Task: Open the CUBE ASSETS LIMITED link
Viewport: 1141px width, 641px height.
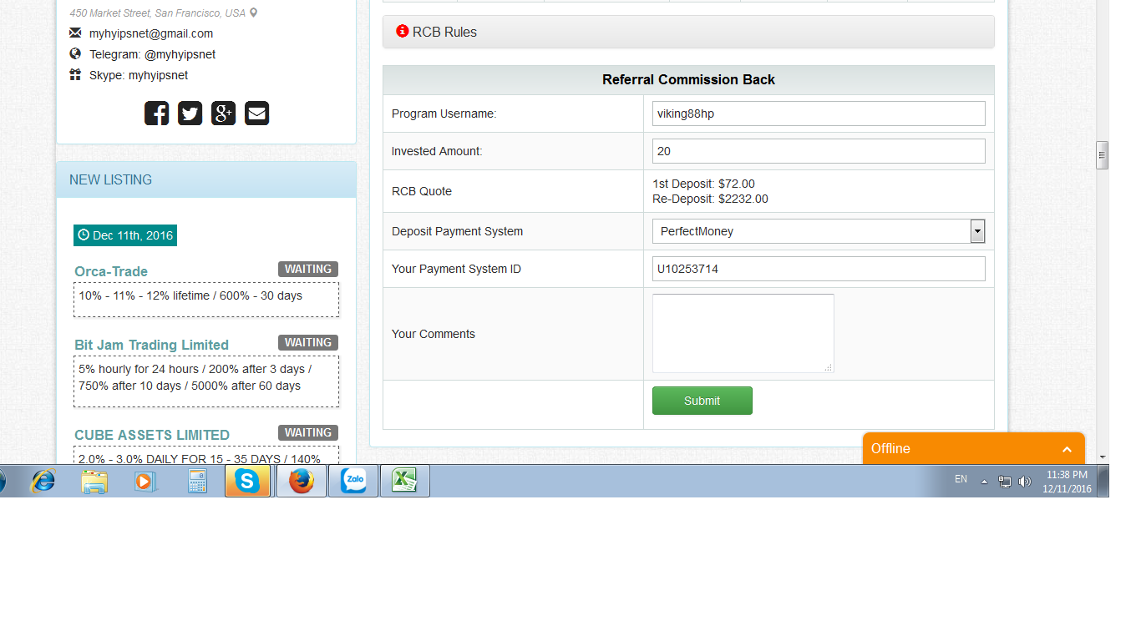Action: click(x=152, y=435)
